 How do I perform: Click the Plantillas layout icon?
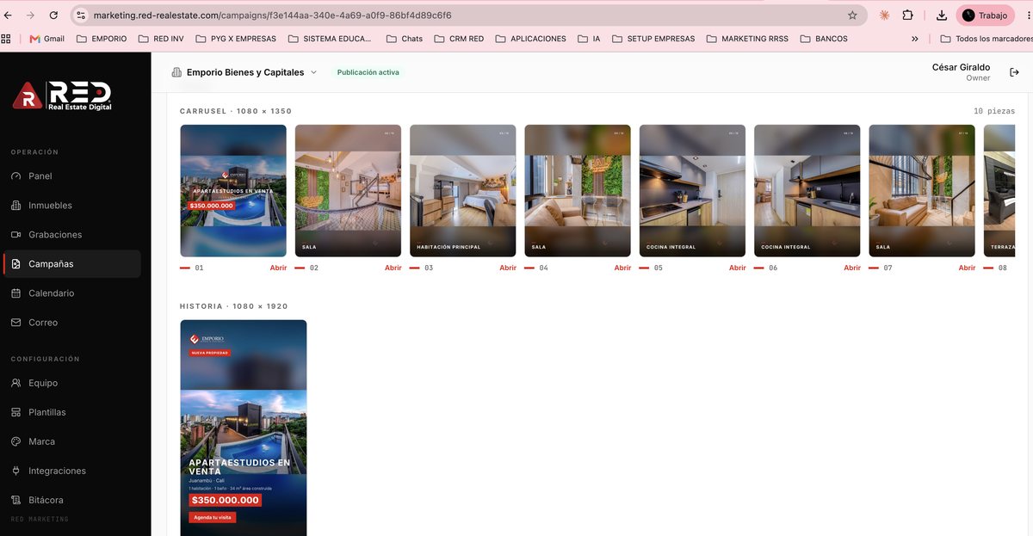[x=15, y=412]
